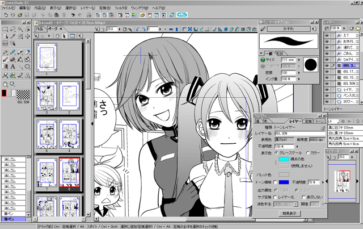Click the folder icon in the layer panel
The image size is (363, 229).
358,28
